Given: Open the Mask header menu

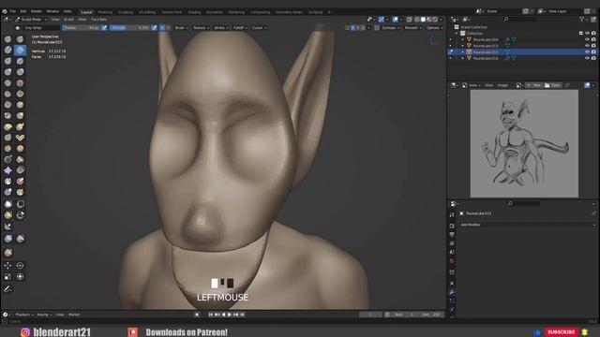Looking at the screenshot, I should [82, 19].
